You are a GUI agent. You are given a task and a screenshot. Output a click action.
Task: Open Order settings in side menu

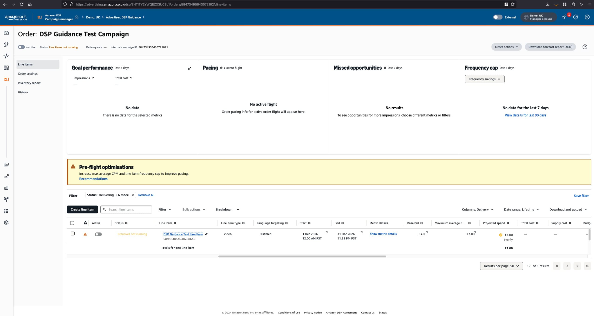[x=28, y=74]
